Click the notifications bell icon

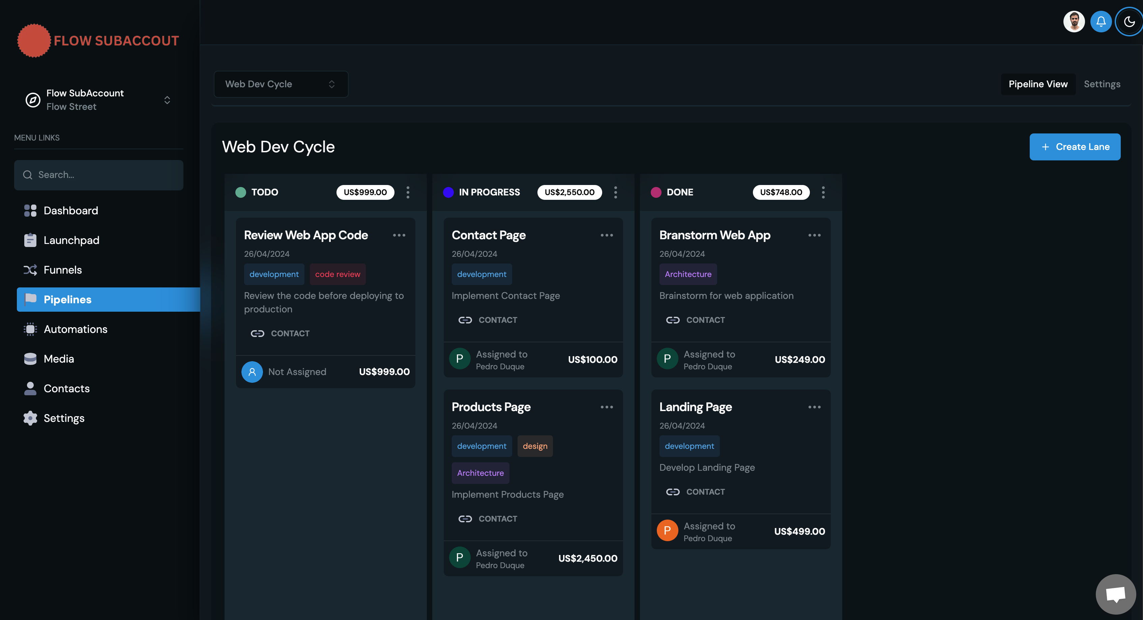[x=1101, y=22]
